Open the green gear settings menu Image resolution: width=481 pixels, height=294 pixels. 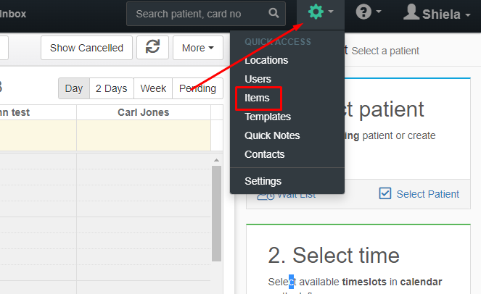pyautogui.click(x=316, y=12)
